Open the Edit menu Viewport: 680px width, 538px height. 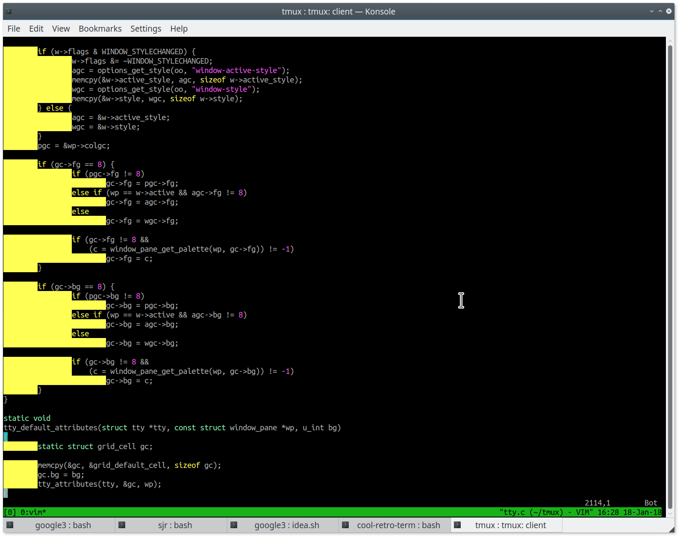pyautogui.click(x=36, y=29)
